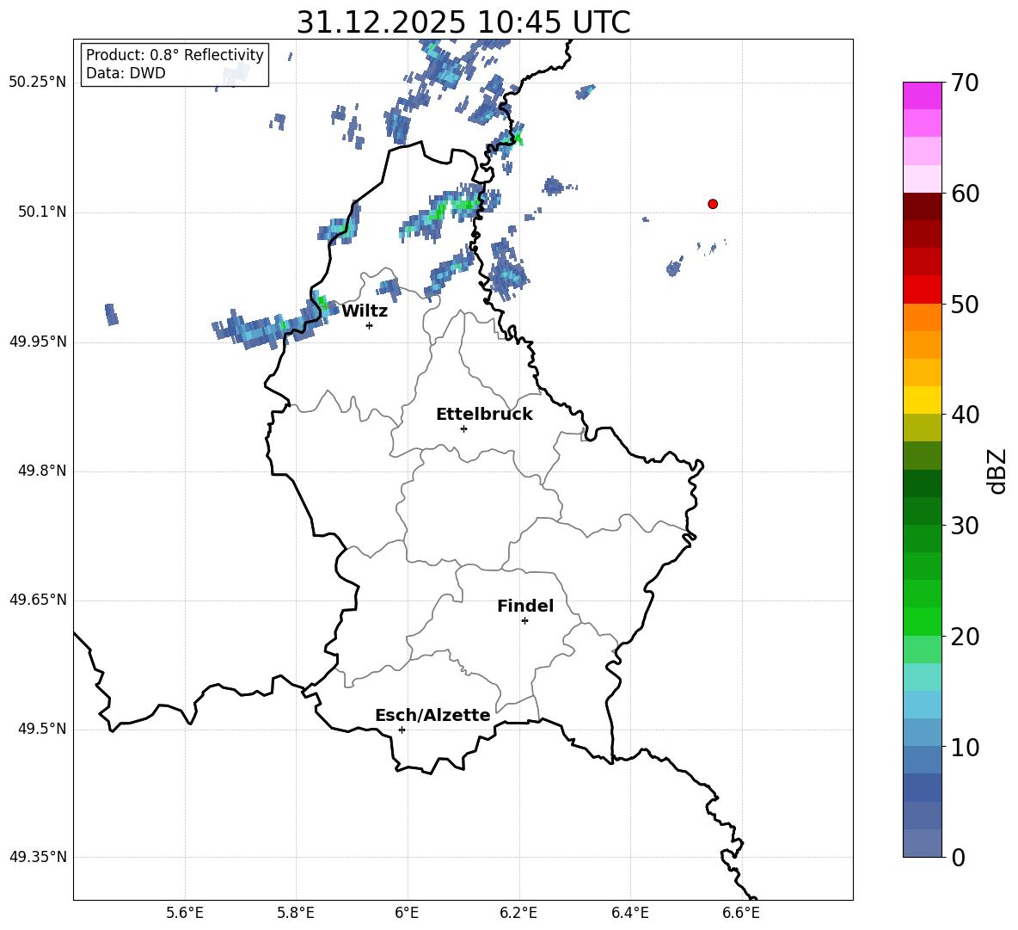The image size is (1018, 930).
Task: Click the colorbar tick value 30
Action: click(966, 526)
